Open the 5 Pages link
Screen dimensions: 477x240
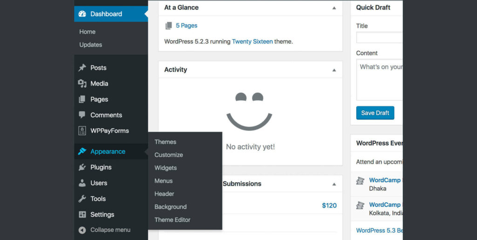point(186,26)
